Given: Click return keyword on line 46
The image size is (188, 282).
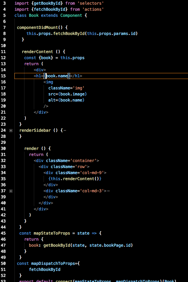Looking at the screenshot, I should click(32, 239).
